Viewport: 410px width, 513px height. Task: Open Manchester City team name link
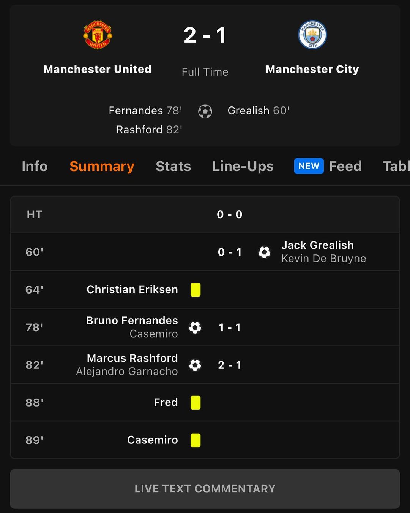point(312,69)
